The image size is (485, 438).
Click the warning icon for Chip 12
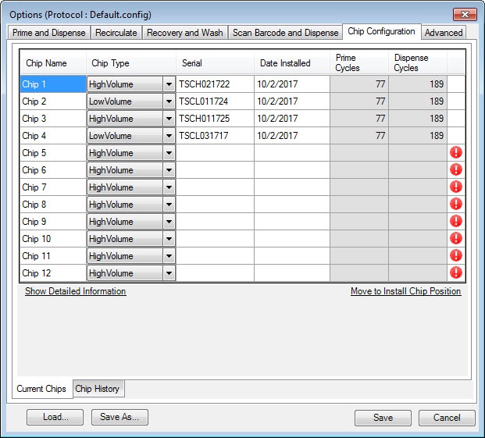pyautogui.click(x=456, y=273)
